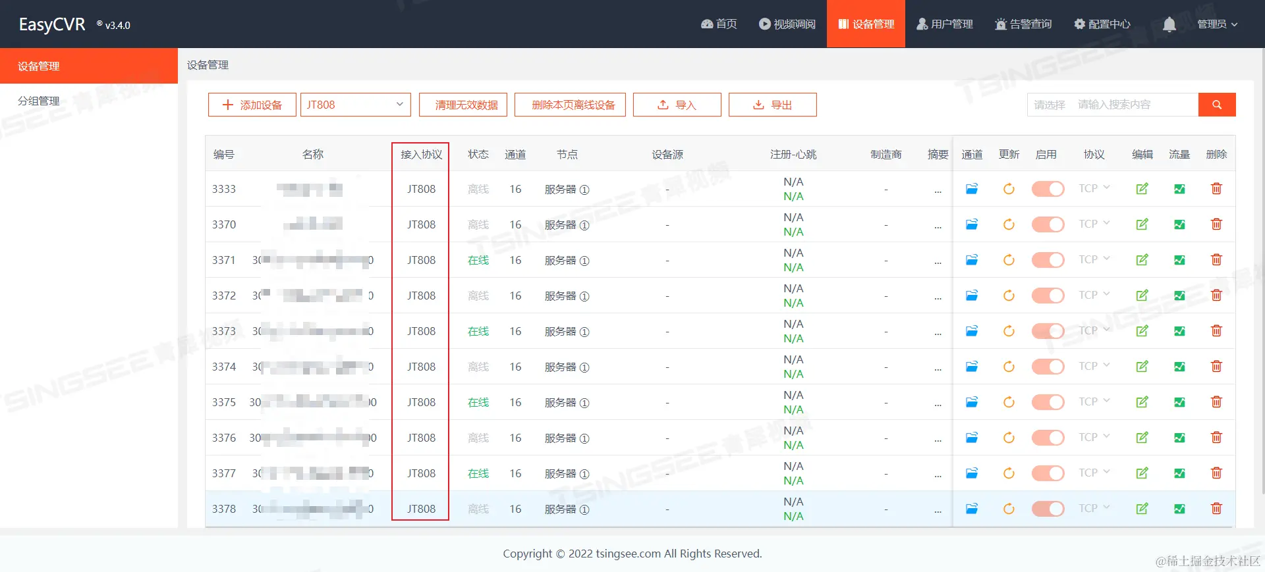View traffic chart icon for device 3376
Image resolution: width=1265 pixels, height=572 pixels.
1179,438
